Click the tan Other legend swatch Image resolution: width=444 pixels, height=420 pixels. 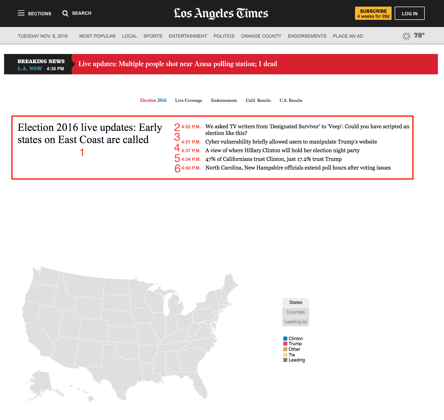pos(285,349)
